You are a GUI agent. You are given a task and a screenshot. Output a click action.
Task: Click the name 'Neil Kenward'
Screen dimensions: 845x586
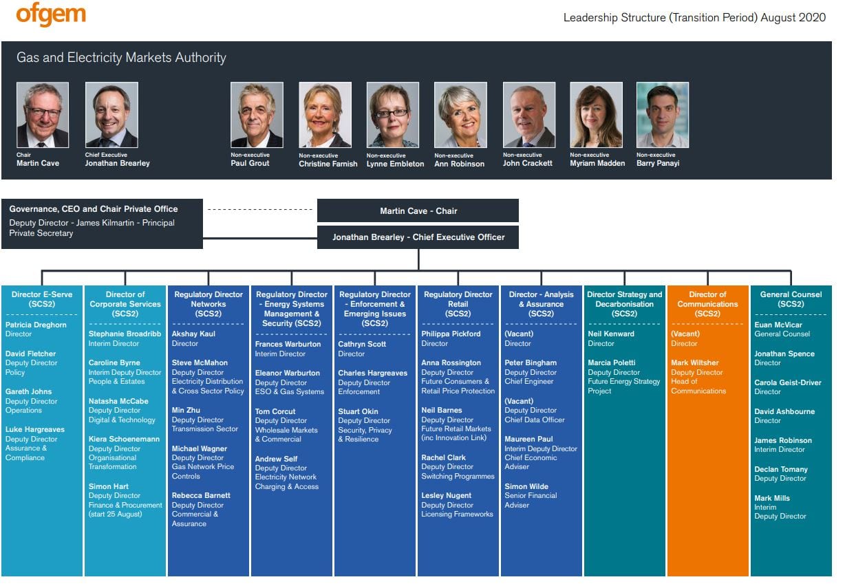pos(611,334)
